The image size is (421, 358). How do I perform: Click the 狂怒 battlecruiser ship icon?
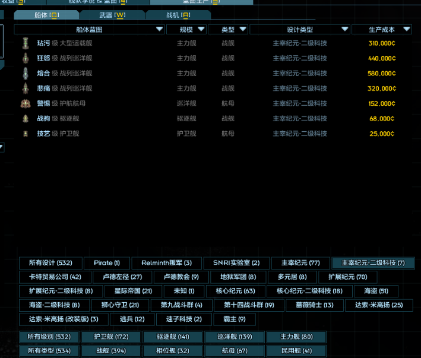tap(26, 58)
